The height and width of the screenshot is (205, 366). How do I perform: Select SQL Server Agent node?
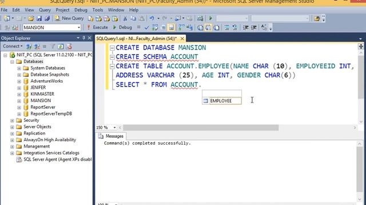57,159
